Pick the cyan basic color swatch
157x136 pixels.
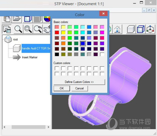click(x=83, y=33)
